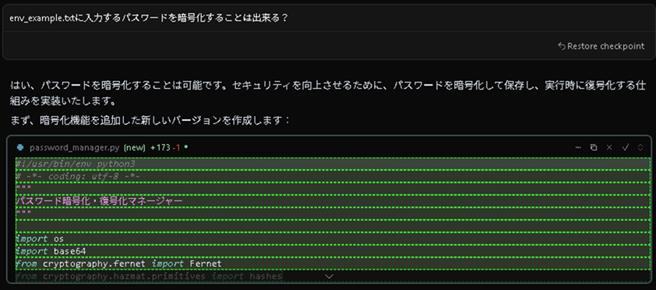Click Restore checkpoint

(605, 46)
